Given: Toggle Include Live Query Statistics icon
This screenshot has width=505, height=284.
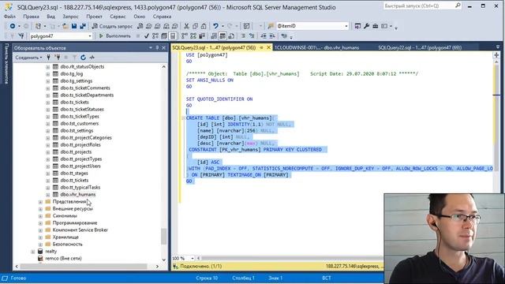Looking at the screenshot, I should point(193,36).
